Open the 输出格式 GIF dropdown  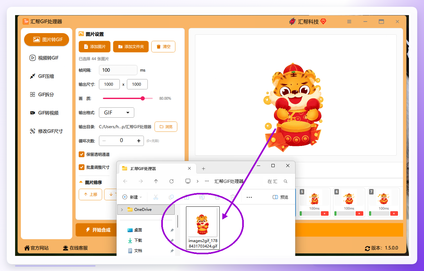(117, 113)
